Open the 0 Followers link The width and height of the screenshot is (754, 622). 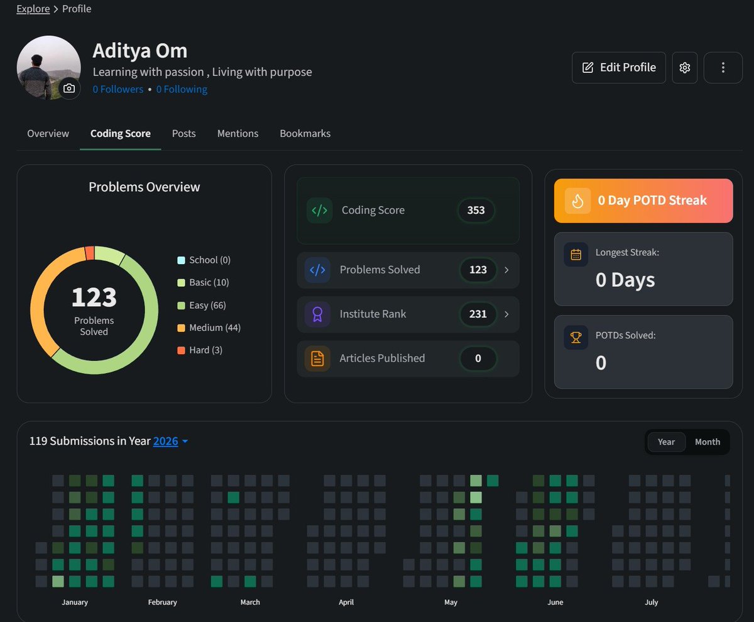coord(118,89)
